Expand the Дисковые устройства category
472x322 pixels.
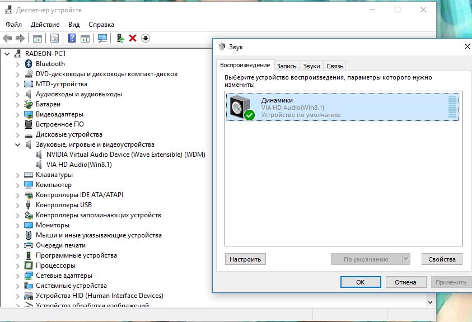tap(17, 135)
